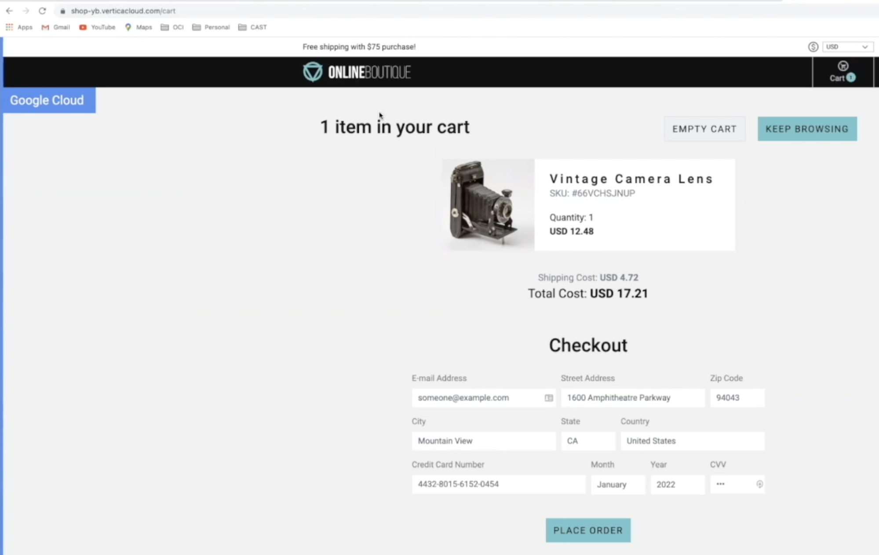Select the Credit Card Number field
879x555 pixels.
498,484
